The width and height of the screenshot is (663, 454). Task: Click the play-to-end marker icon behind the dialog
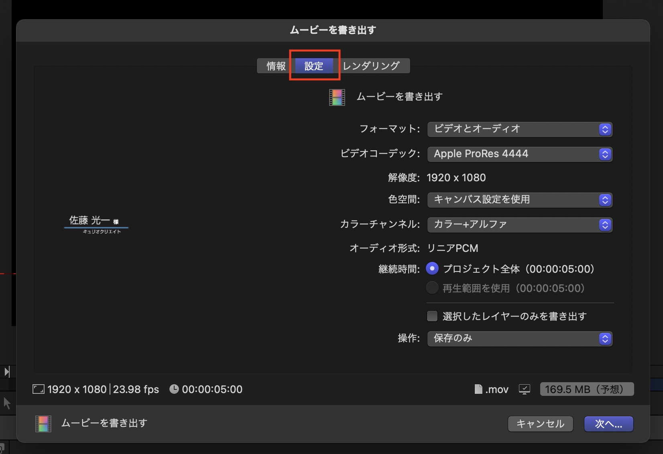point(7,372)
